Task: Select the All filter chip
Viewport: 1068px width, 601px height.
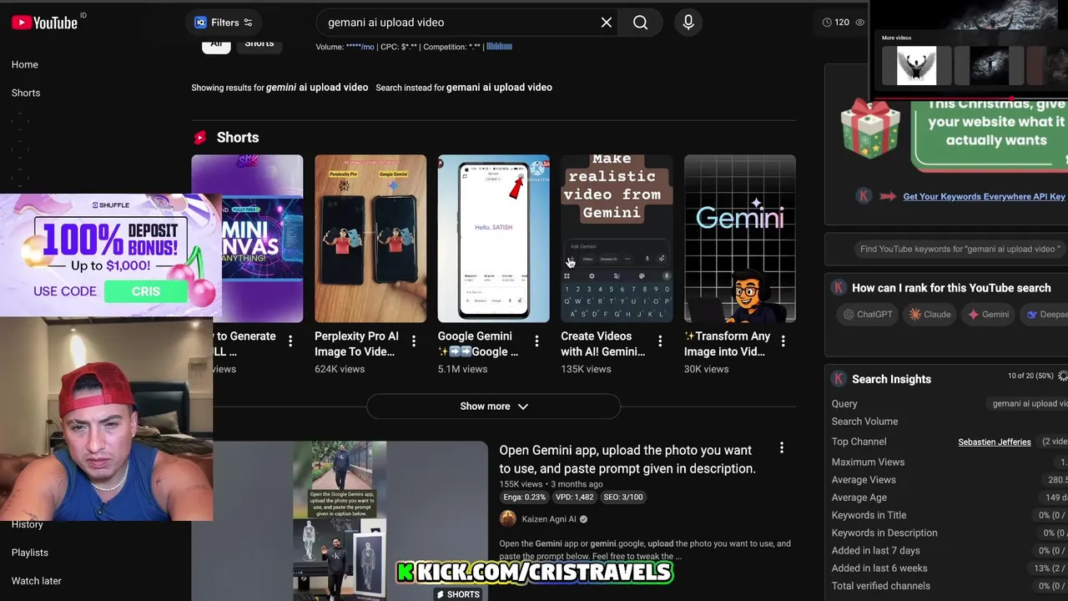Action: 216,44
